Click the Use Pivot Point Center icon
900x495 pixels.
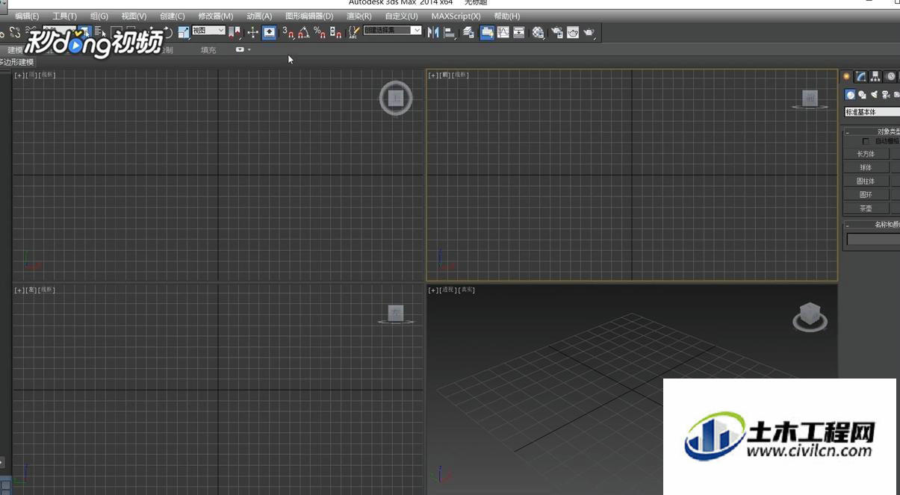pyautogui.click(x=234, y=32)
